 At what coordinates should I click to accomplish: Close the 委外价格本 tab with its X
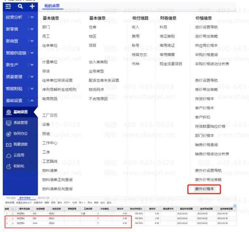pyautogui.click(x=33, y=198)
